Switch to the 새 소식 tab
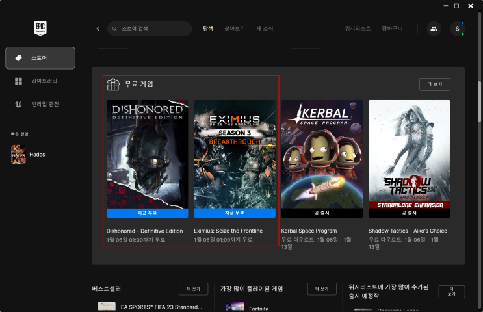The image size is (483, 312). click(x=265, y=29)
